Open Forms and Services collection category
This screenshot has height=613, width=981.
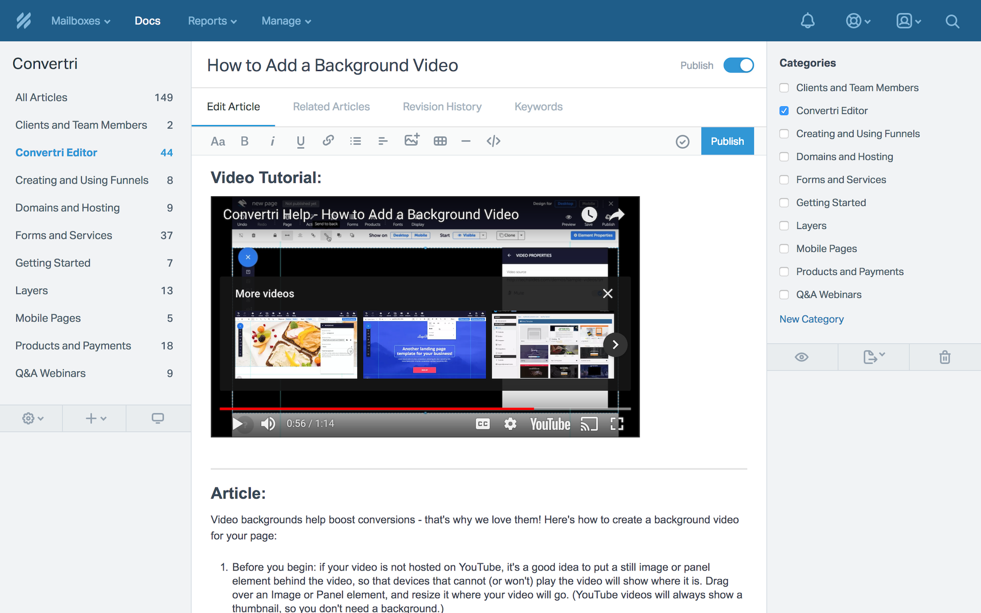point(95,235)
